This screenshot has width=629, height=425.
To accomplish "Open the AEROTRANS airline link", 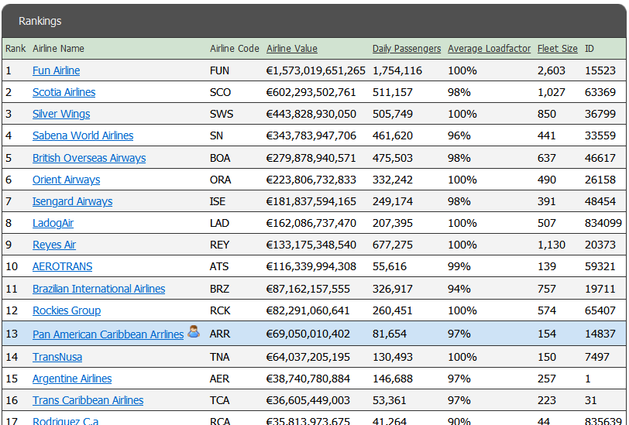I will pyautogui.click(x=62, y=266).
